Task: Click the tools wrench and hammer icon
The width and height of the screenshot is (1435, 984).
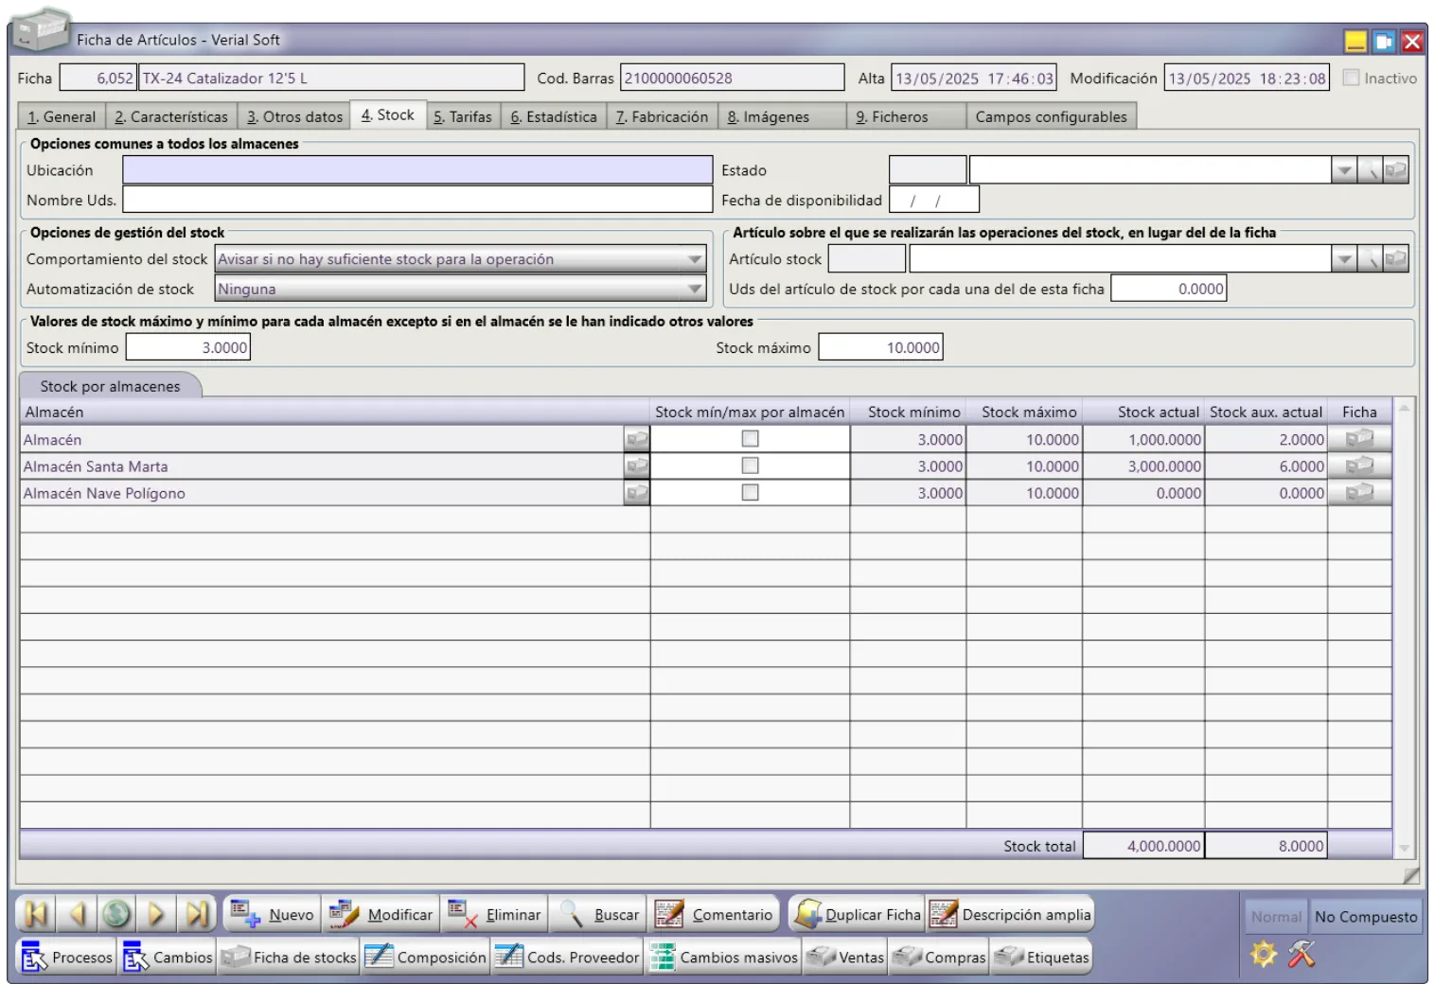Action: pyautogui.click(x=1302, y=954)
